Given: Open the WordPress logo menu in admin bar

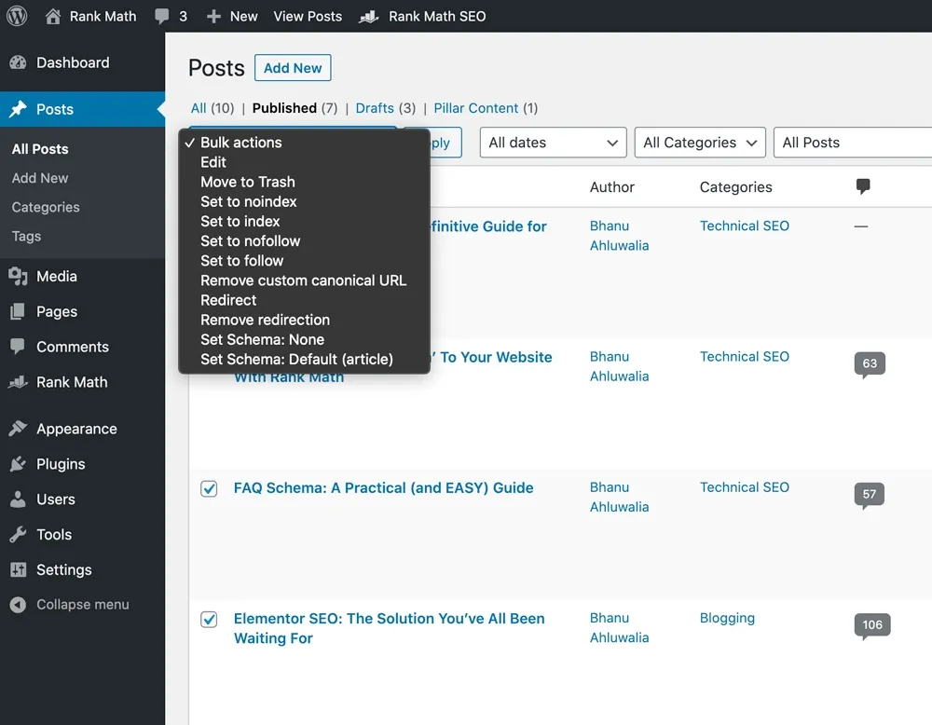Looking at the screenshot, I should (16, 16).
